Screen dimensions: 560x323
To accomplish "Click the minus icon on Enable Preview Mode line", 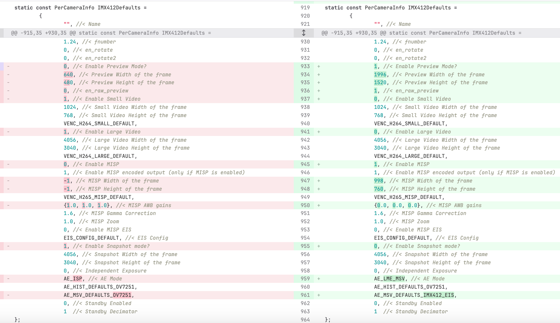I will (x=8, y=66).
